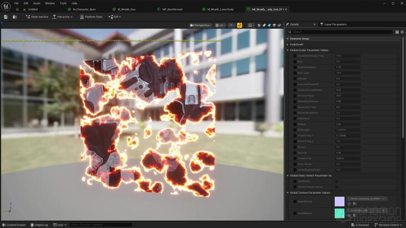Collapse Global Texture Parameter Values
This screenshot has width=406, height=228.
(x=288, y=193)
